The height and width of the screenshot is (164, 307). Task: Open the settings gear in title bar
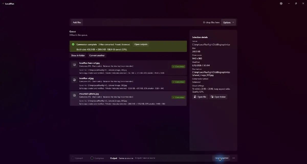[x=281, y=4]
